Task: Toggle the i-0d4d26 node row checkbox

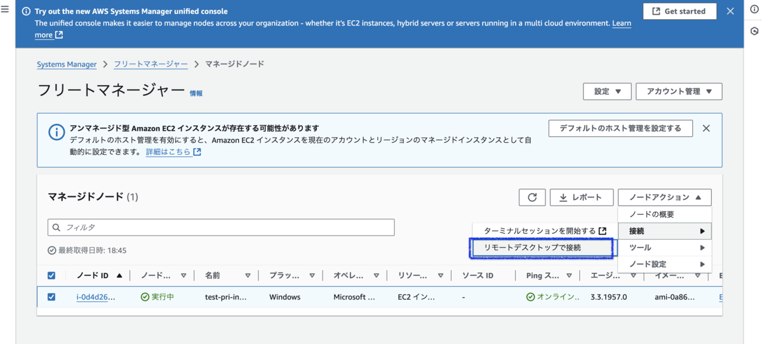Action: click(x=51, y=297)
